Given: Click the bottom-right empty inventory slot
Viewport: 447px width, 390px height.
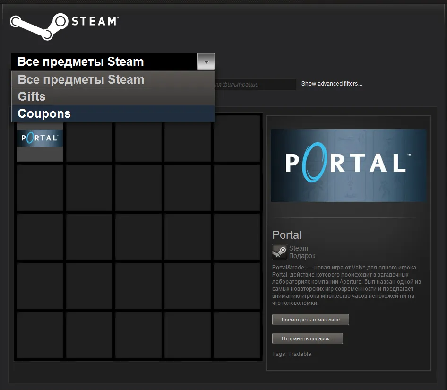Looking at the screenshot, I should (236, 336).
